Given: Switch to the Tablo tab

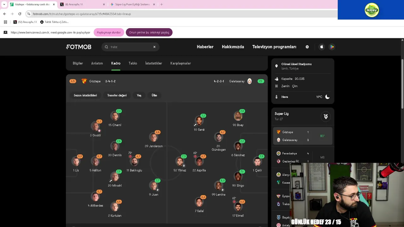Looking at the screenshot, I should click(x=133, y=63).
